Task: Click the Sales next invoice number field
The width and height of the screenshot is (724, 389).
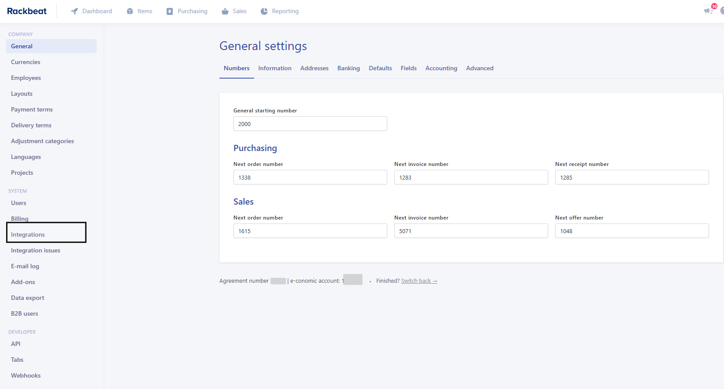Action: pos(471,231)
